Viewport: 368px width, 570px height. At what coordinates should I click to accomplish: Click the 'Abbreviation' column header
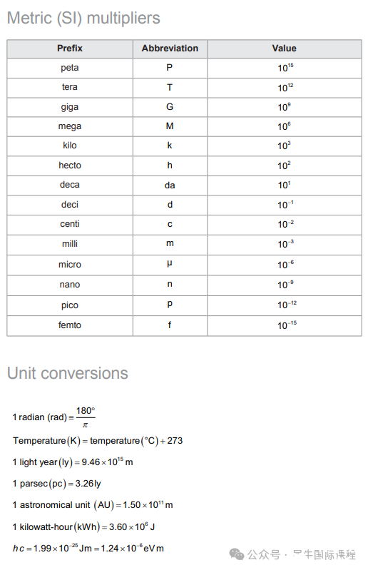pyautogui.click(x=170, y=49)
